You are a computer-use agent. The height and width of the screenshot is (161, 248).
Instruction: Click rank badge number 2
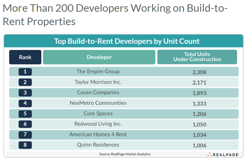(25, 82)
